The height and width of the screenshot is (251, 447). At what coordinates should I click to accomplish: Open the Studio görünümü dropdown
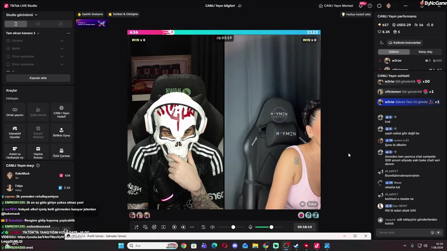22,15
